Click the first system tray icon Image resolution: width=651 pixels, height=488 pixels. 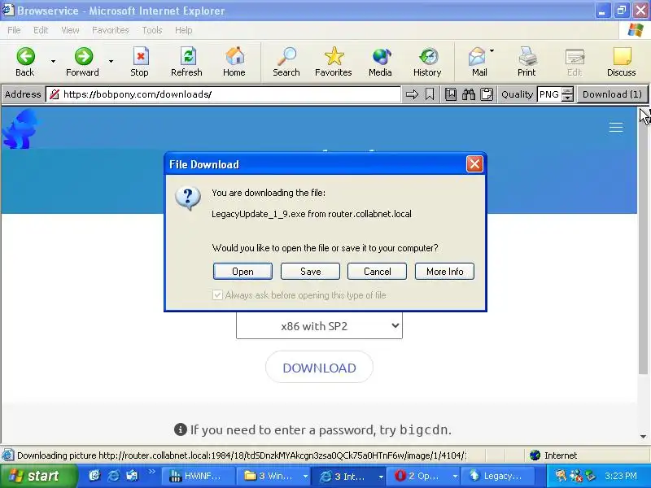click(560, 476)
